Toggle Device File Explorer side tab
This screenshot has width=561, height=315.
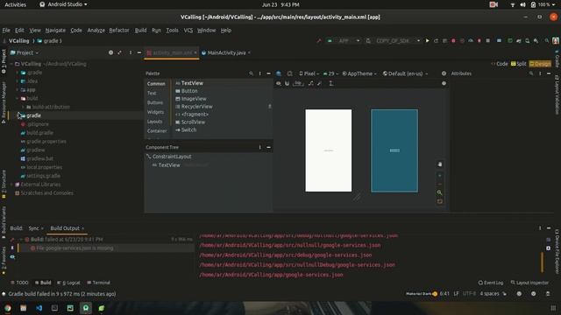coord(557,251)
